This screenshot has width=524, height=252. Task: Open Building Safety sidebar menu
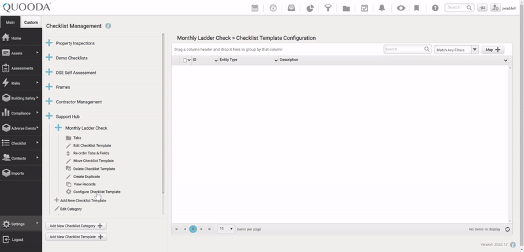pyautogui.click(x=21, y=98)
